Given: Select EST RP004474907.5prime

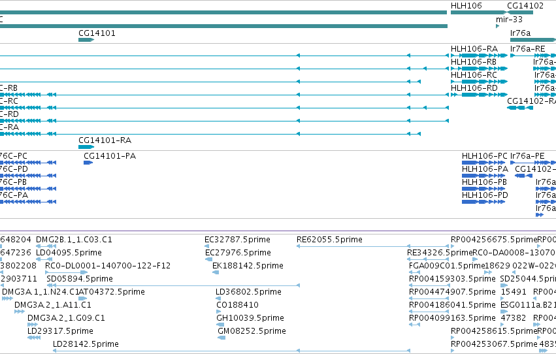Looking at the screenshot, I should [429, 298].
